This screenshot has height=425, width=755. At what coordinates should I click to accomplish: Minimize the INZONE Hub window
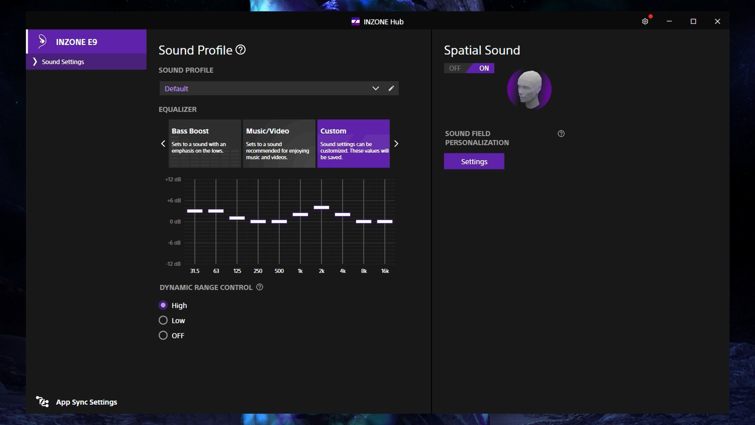669,21
